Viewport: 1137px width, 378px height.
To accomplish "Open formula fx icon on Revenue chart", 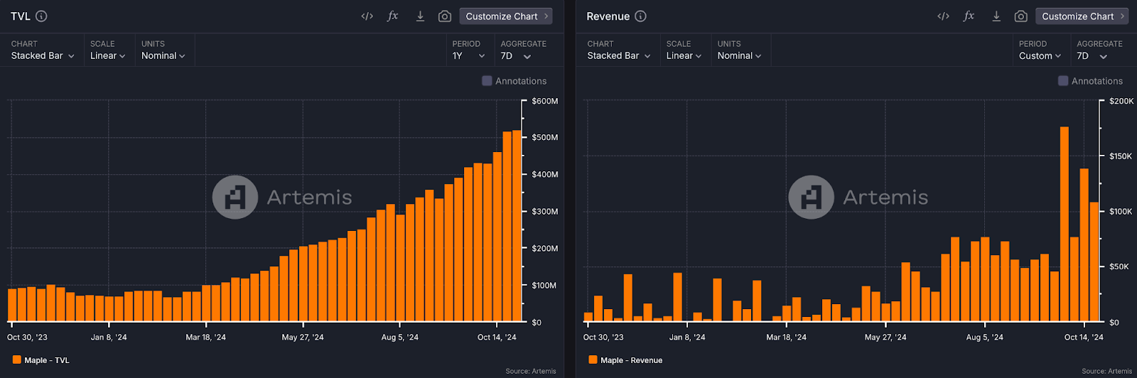I will [x=969, y=16].
